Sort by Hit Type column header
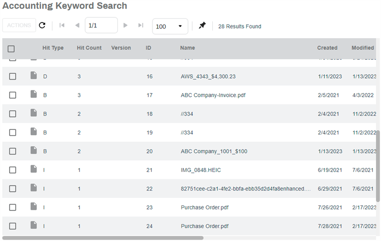Viewport: 381px width, 241px height. (x=53, y=48)
